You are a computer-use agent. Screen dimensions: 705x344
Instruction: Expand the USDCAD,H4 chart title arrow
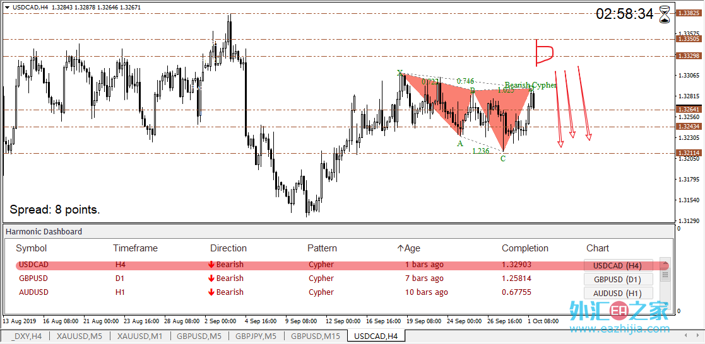[7, 7]
